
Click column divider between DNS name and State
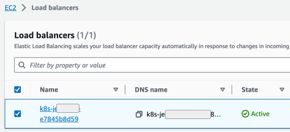[x=232, y=90]
